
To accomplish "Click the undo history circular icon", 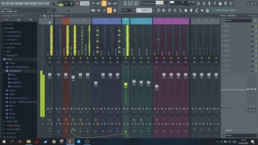I will point(198,4).
